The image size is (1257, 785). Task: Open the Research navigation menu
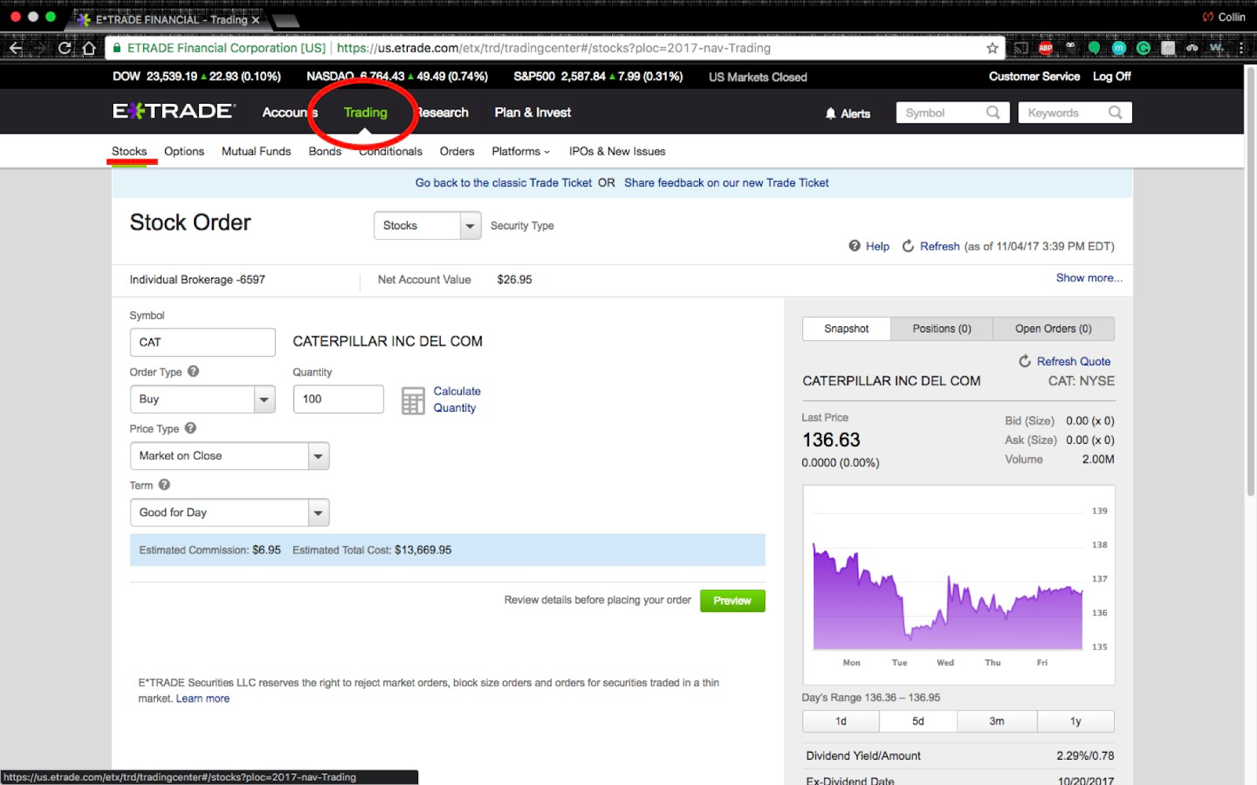(442, 112)
